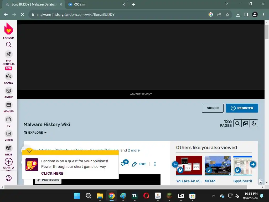
Task: Show next recommended wiki articles
Action: (253, 164)
